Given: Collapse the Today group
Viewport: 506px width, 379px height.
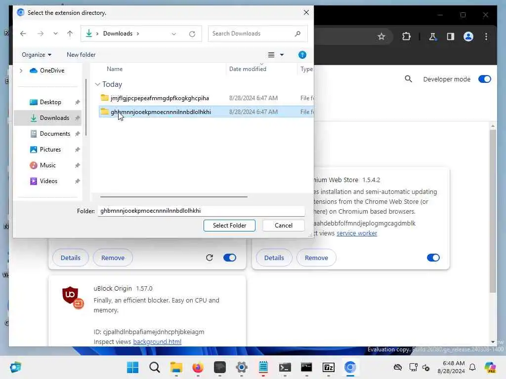Looking at the screenshot, I should click(97, 84).
